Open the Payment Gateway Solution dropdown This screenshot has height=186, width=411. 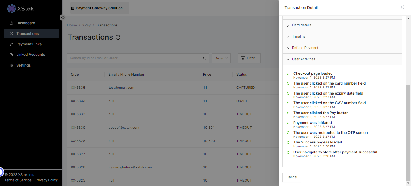100,8
